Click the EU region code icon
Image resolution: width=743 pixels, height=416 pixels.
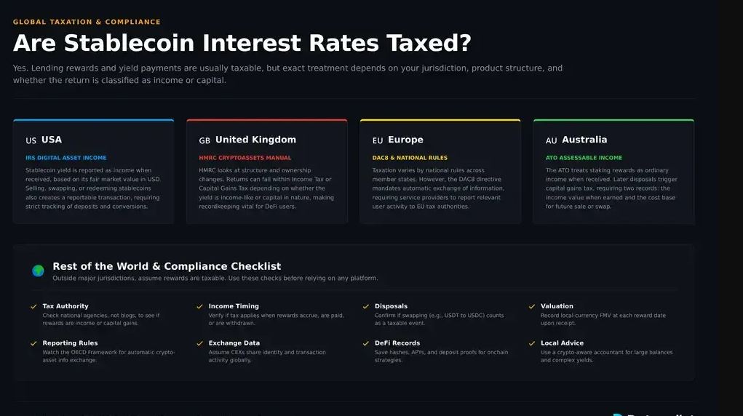[378, 140]
